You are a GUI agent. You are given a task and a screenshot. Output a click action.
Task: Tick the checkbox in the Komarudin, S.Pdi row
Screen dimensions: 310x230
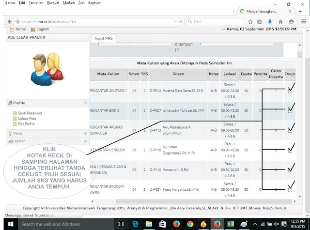pos(290,170)
